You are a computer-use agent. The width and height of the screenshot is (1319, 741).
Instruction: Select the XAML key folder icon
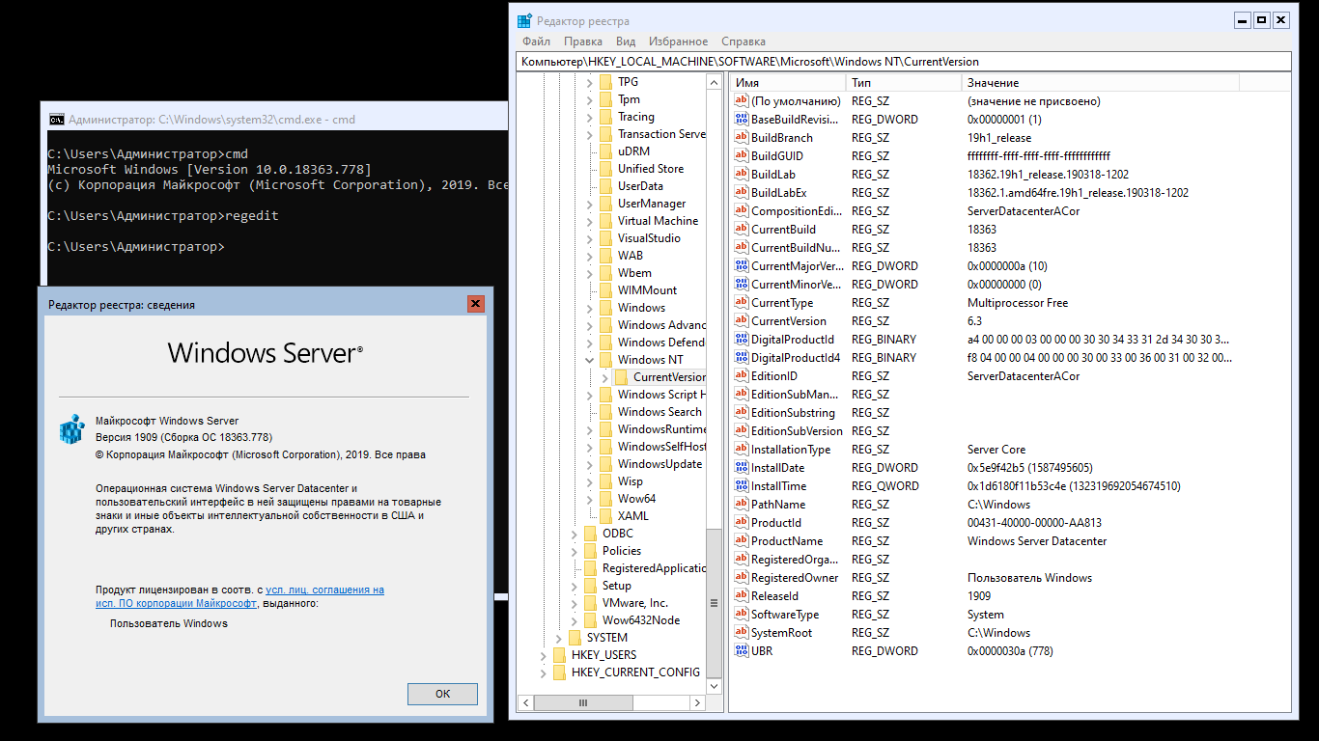click(605, 516)
